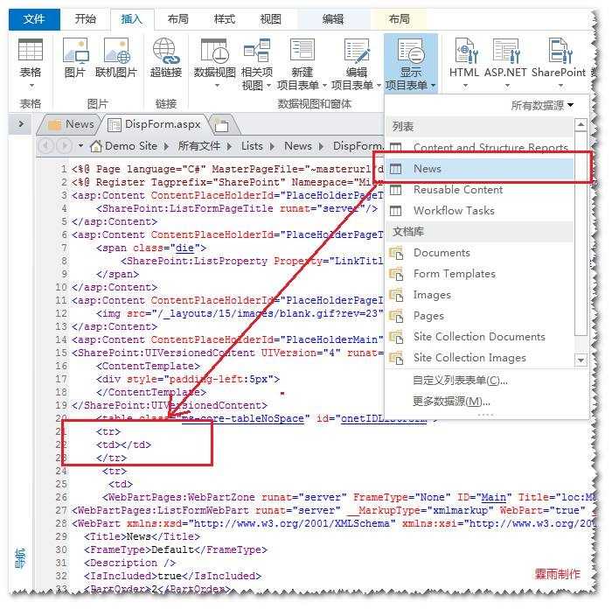The height and width of the screenshot is (609, 612).
Task: Click the 新建项目表单 (New Item Form) icon
Action: click(303, 51)
